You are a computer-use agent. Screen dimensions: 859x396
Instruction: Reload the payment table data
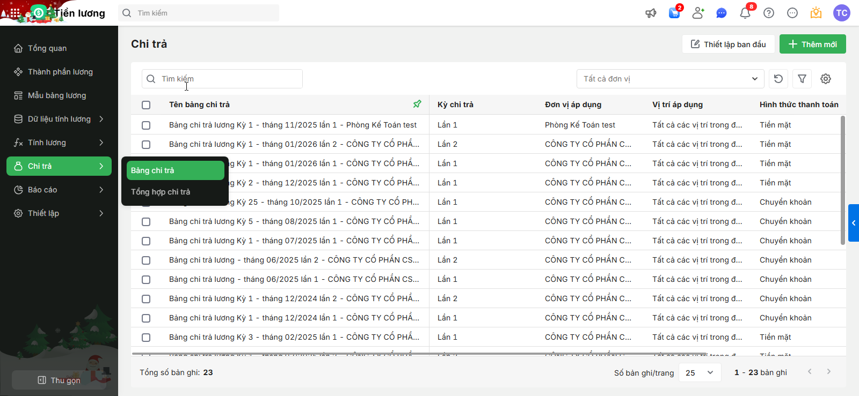coord(778,79)
